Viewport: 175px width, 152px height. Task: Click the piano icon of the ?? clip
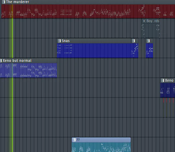(74, 140)
